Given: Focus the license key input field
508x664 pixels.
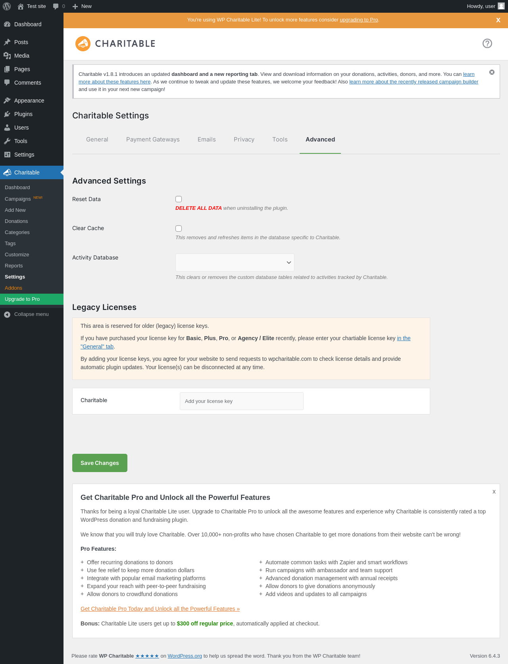Looking at the screenshot, I should point(242,401).
